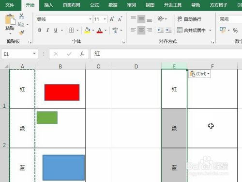Align text left

coord(133,30)
